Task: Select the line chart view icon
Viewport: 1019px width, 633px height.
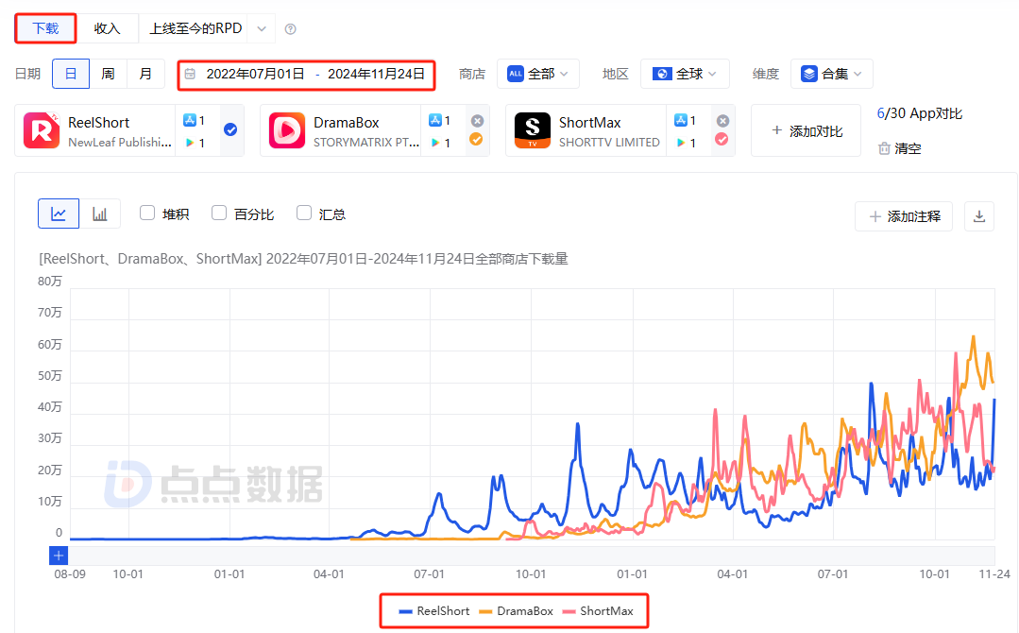Action: (58, 214)
